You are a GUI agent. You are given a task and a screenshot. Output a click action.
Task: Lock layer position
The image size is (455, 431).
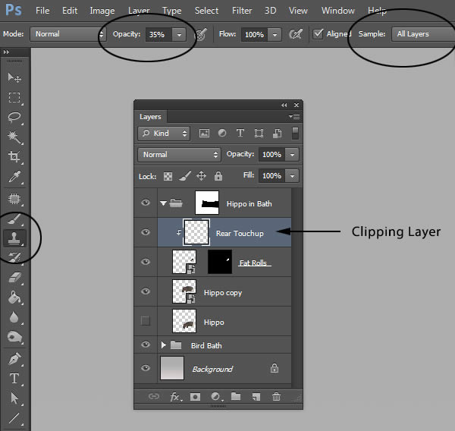(x=201, y=176)
